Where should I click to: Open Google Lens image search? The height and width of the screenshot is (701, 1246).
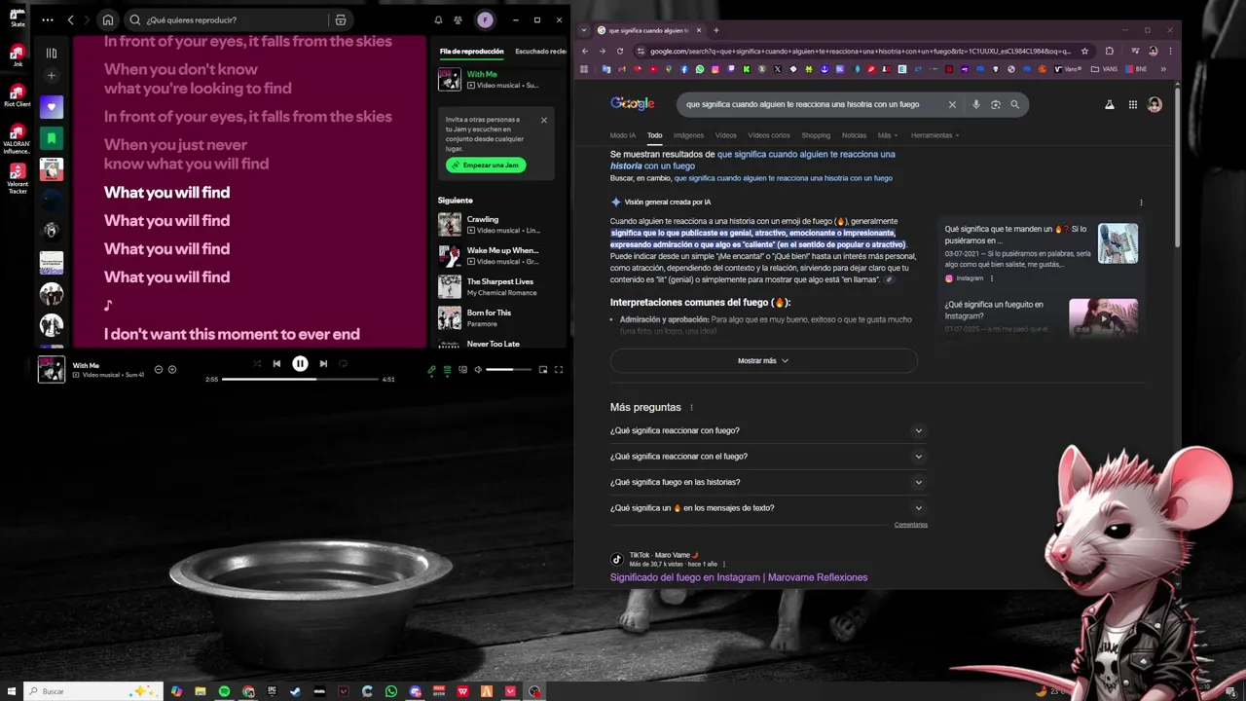[995, 104]
